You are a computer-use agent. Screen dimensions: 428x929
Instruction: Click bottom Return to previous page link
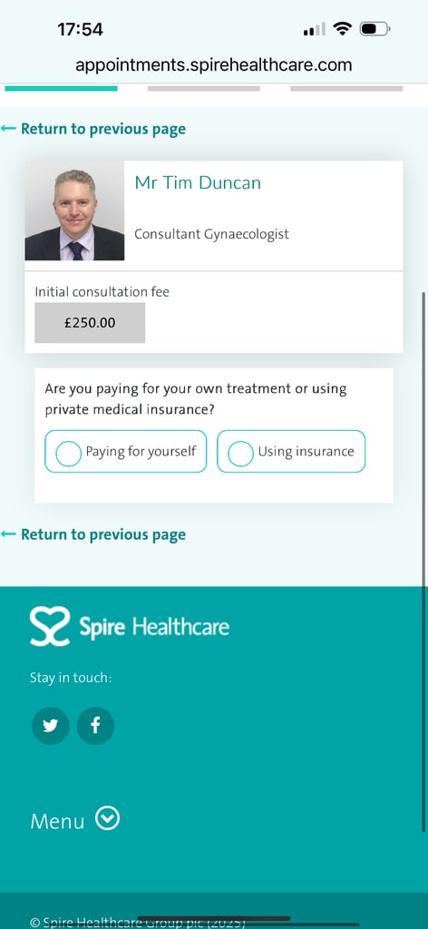pyautogui.click(x=103, y=534)
